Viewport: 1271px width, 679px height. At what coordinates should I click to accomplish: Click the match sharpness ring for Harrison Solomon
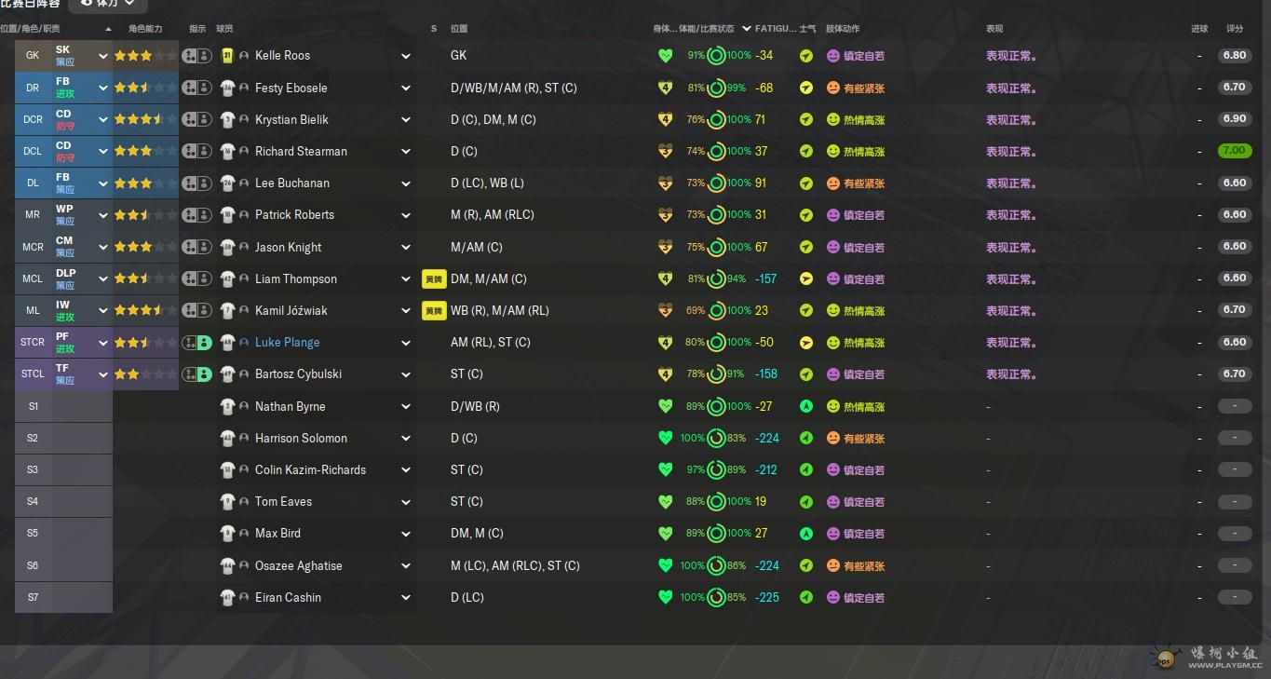[716, 438]
